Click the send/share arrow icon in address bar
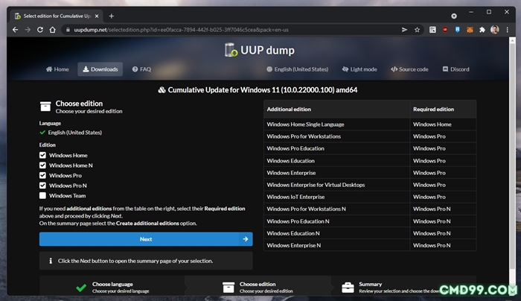 404,30
